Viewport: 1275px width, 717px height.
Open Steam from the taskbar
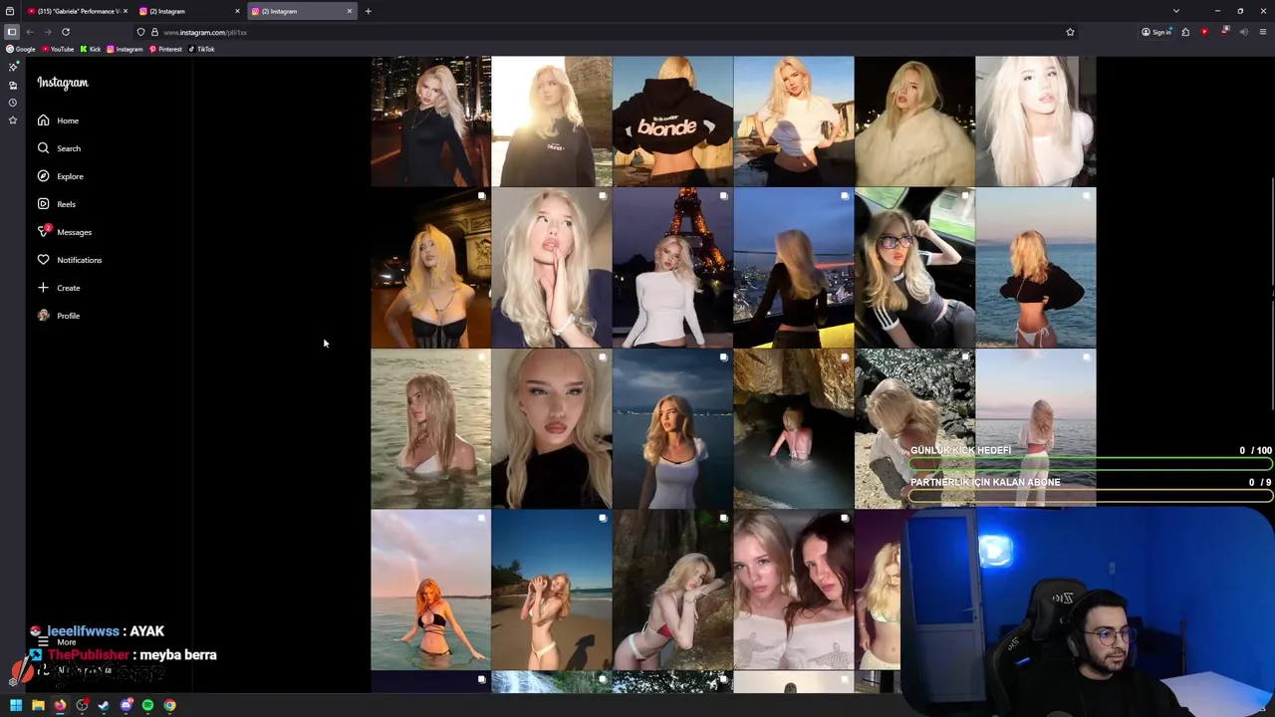(104, 705)
